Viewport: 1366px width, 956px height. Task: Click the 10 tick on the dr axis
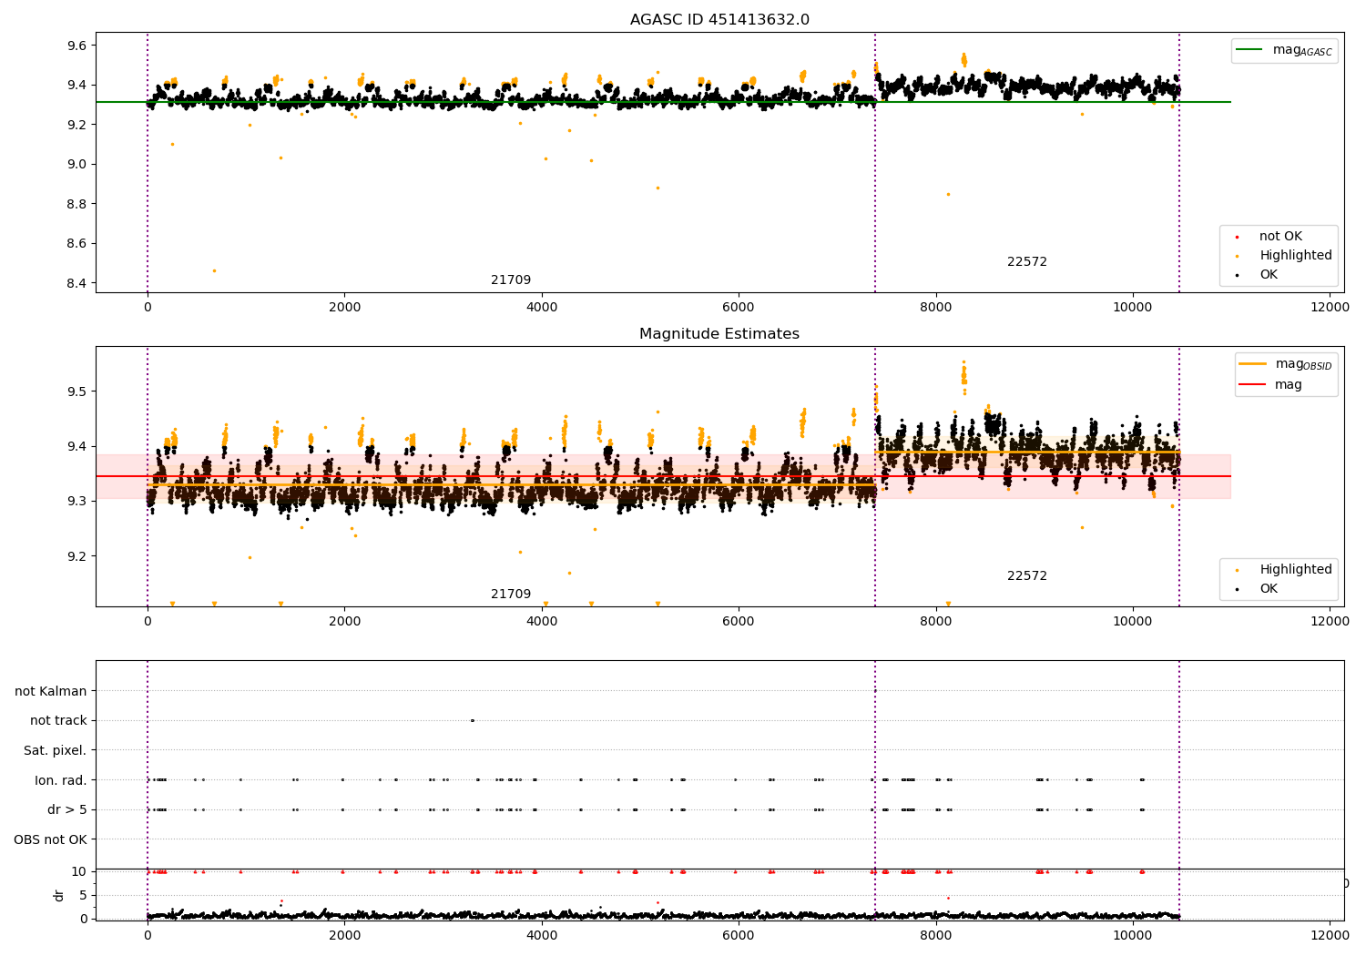[79, 871]
